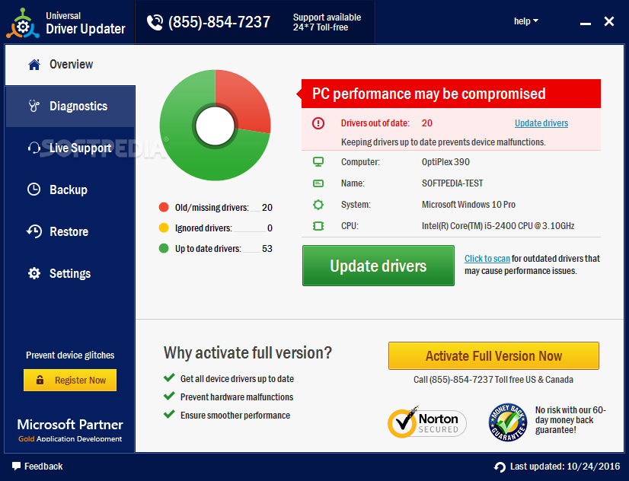Click the Ignored drivers count 0
Viewport: 629px width, 481px height.
coord(270,228)
